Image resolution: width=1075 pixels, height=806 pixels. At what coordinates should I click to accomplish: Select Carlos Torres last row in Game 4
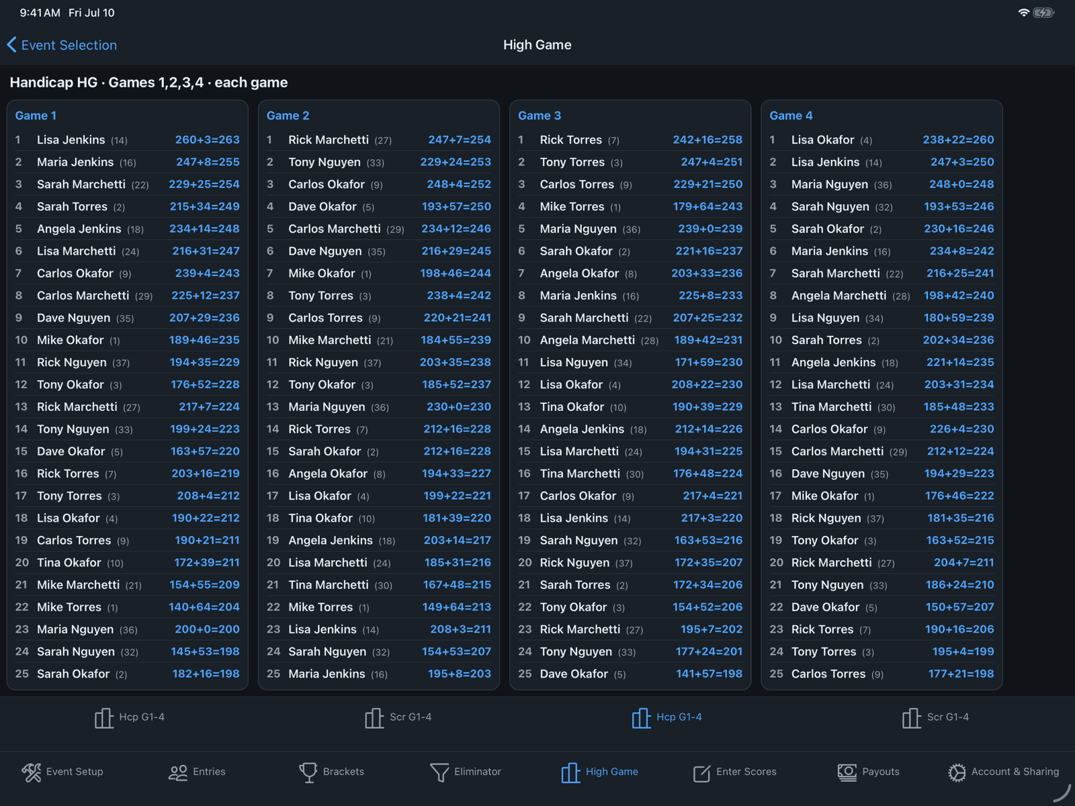pyautogui.click(x=882, y=674)
